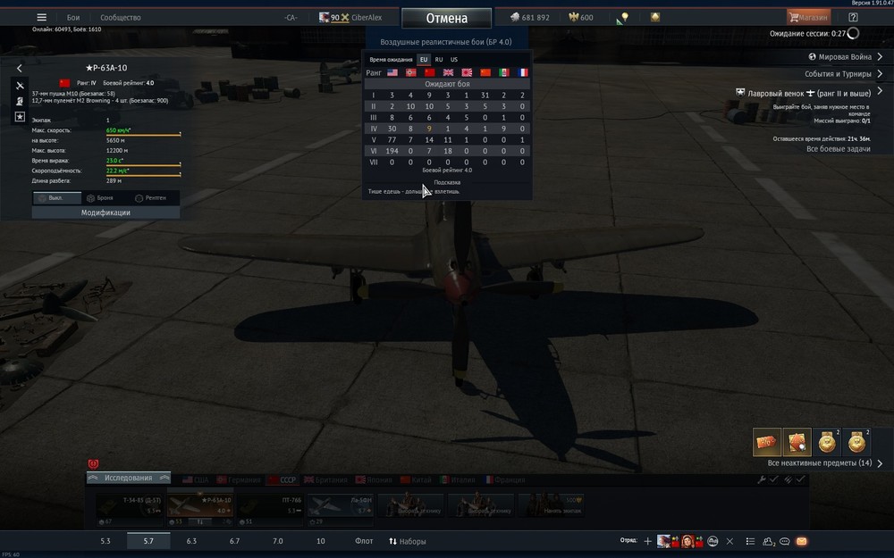Select the Т-34-85 (Д-5Т) vehicle slot
894x558 pixels.
pyautogui.click(x=130, y=510)
